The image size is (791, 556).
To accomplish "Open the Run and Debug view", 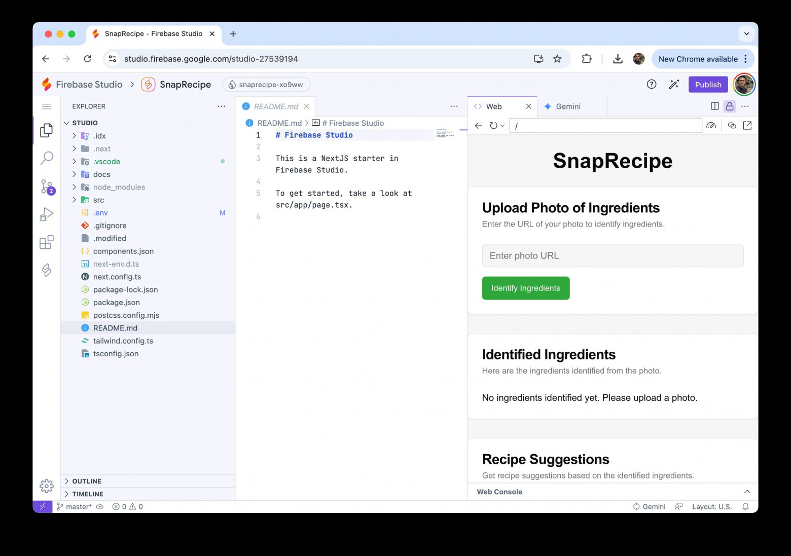I will (x=47, y=214).
